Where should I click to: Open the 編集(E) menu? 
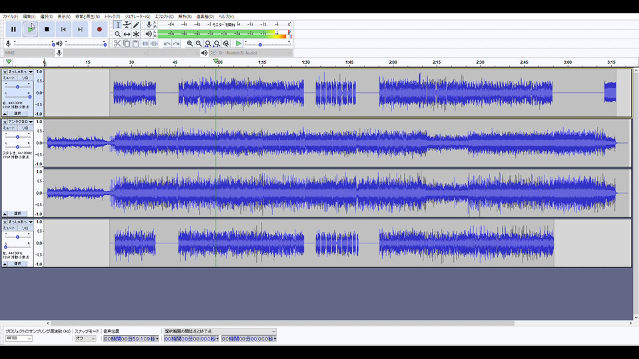click(29, 17)
